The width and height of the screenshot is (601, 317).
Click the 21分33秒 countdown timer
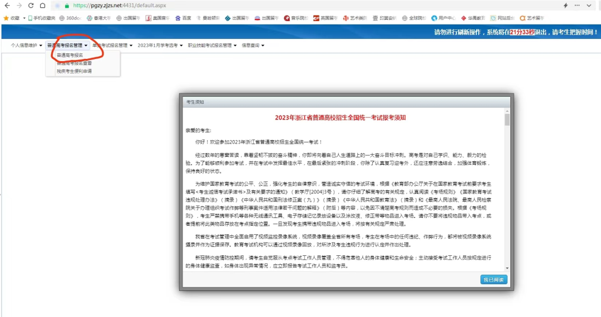tap(522, 32)
